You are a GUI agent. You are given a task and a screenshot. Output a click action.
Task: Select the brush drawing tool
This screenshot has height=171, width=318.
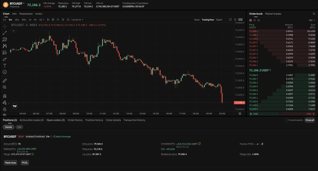click(x=5, y=59)
